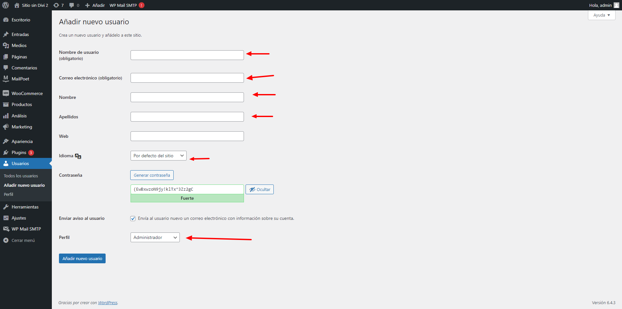Click the MailPoet M icon
This screenshot has width=622, height=309.
[x=6, y=79]
